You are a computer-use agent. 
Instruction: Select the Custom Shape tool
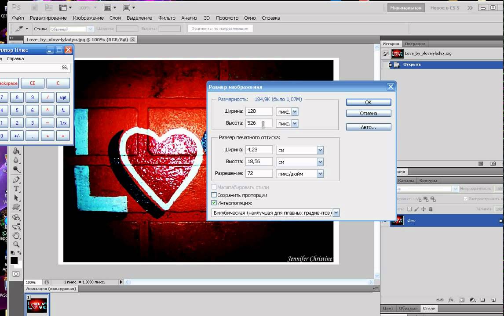(16, 207)
